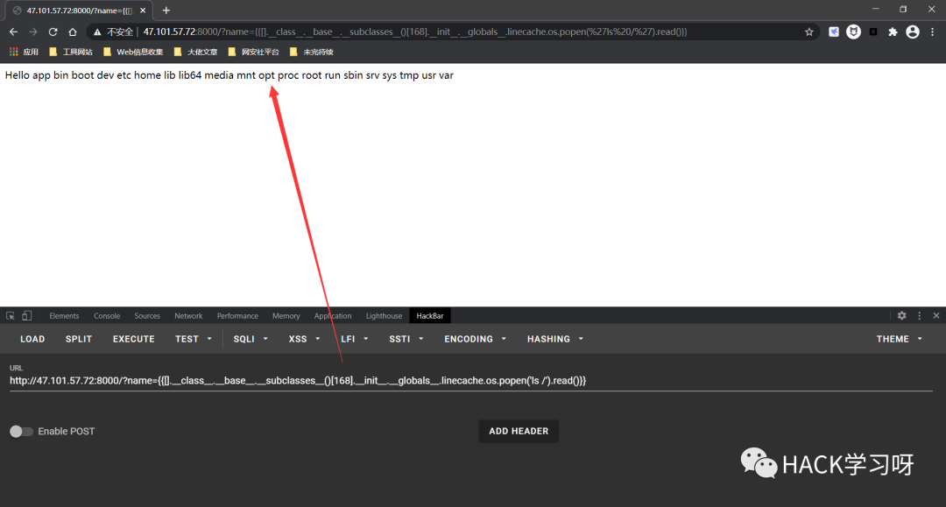
Task: Toggle the device toolbar in DevTools
Action: [27, 316]
